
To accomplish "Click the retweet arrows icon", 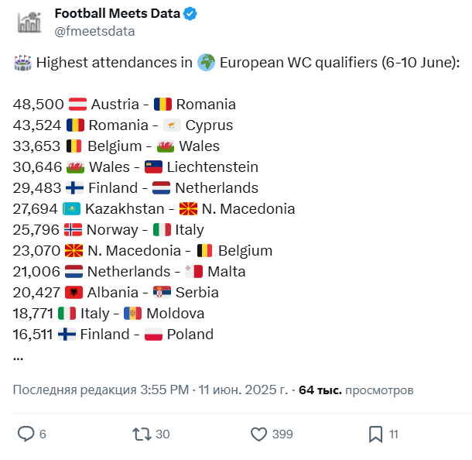I will [x=142, y=434].
